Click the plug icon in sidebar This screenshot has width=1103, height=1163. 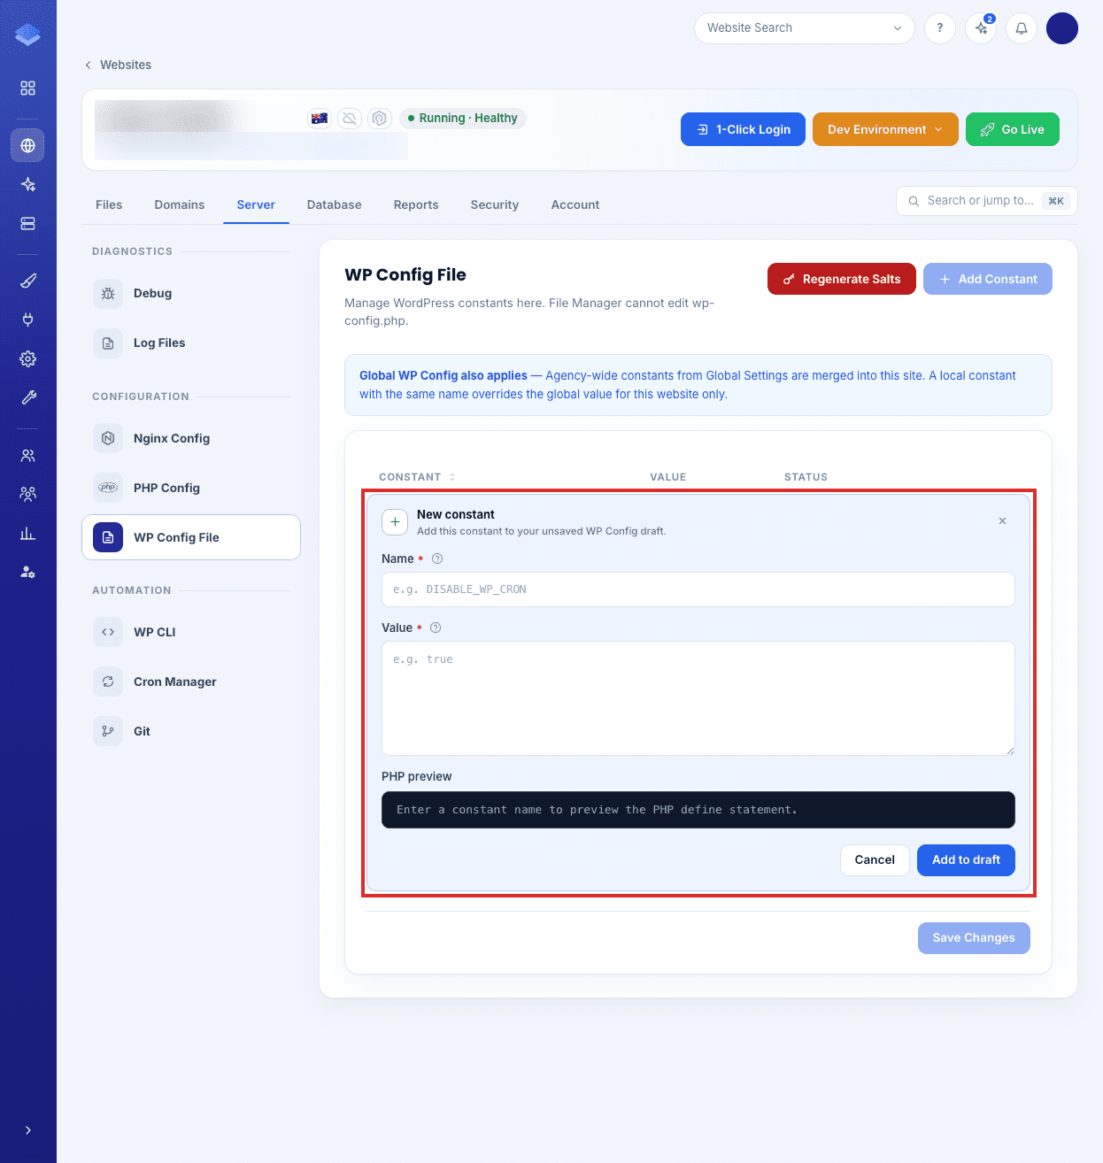(x=27, y=320)
